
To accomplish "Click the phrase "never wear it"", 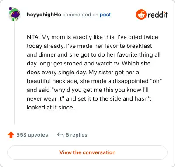I will 44,98.
